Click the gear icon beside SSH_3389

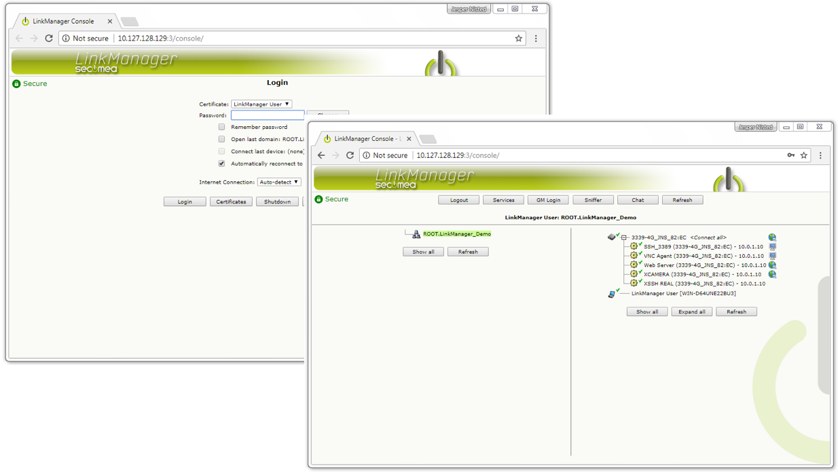[x=634, y=247]
